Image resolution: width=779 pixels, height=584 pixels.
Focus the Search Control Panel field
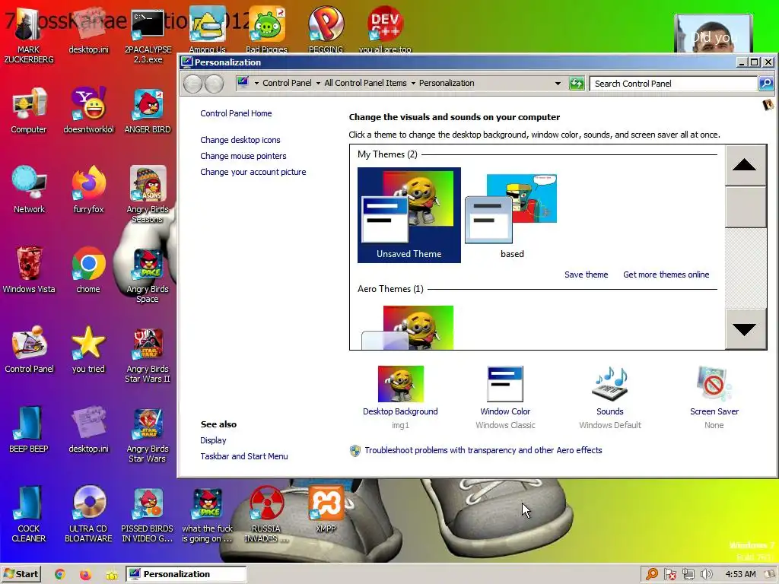pyautogui.click(x=673, y=84)
